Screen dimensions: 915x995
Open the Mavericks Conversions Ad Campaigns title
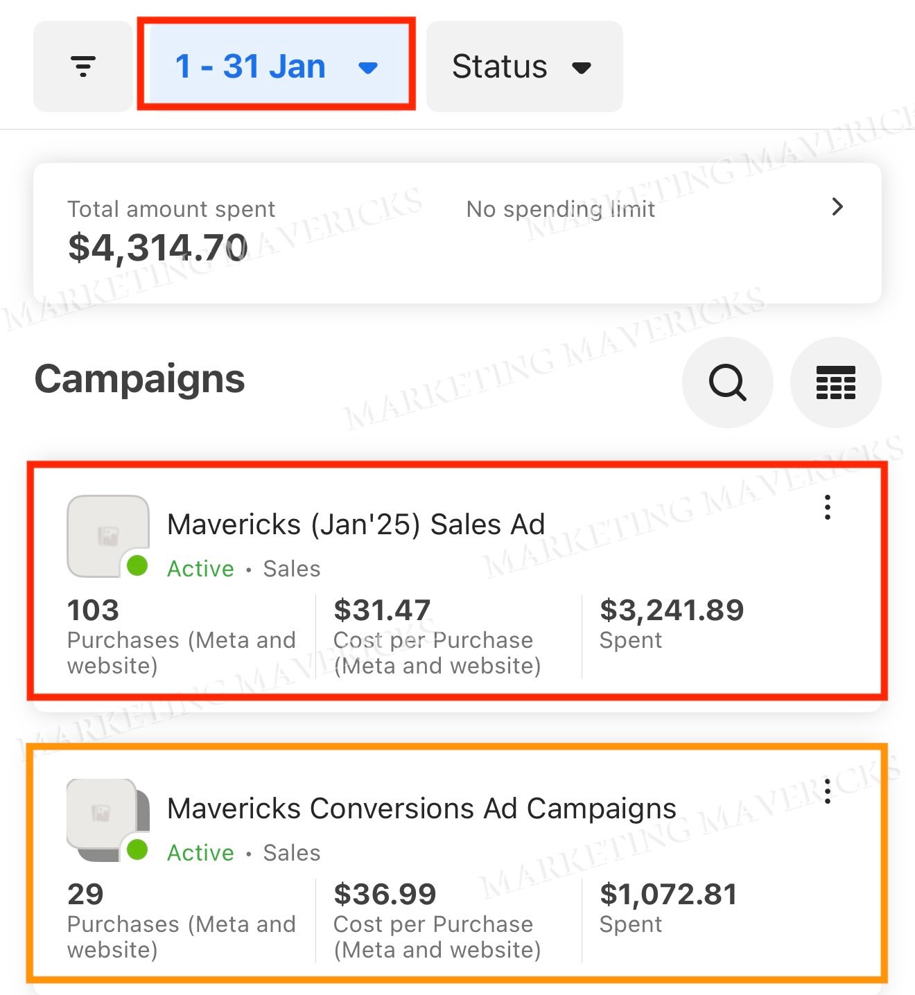(x=421, y=808)
